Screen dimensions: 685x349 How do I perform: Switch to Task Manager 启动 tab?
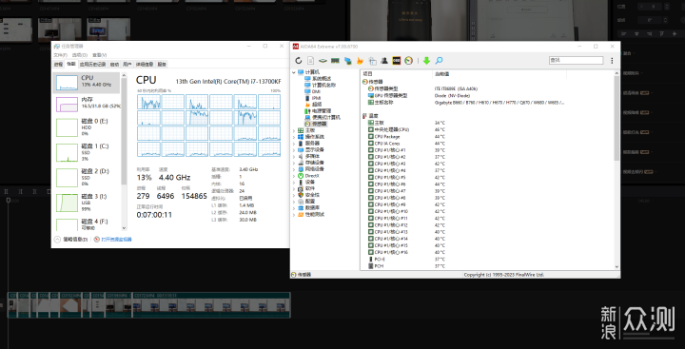coord(114,65)
